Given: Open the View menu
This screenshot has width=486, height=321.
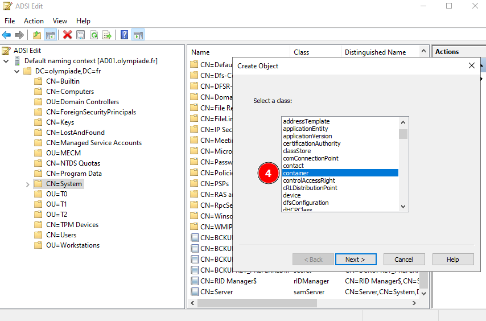Looking at the screenshot, I should [60, 20].
